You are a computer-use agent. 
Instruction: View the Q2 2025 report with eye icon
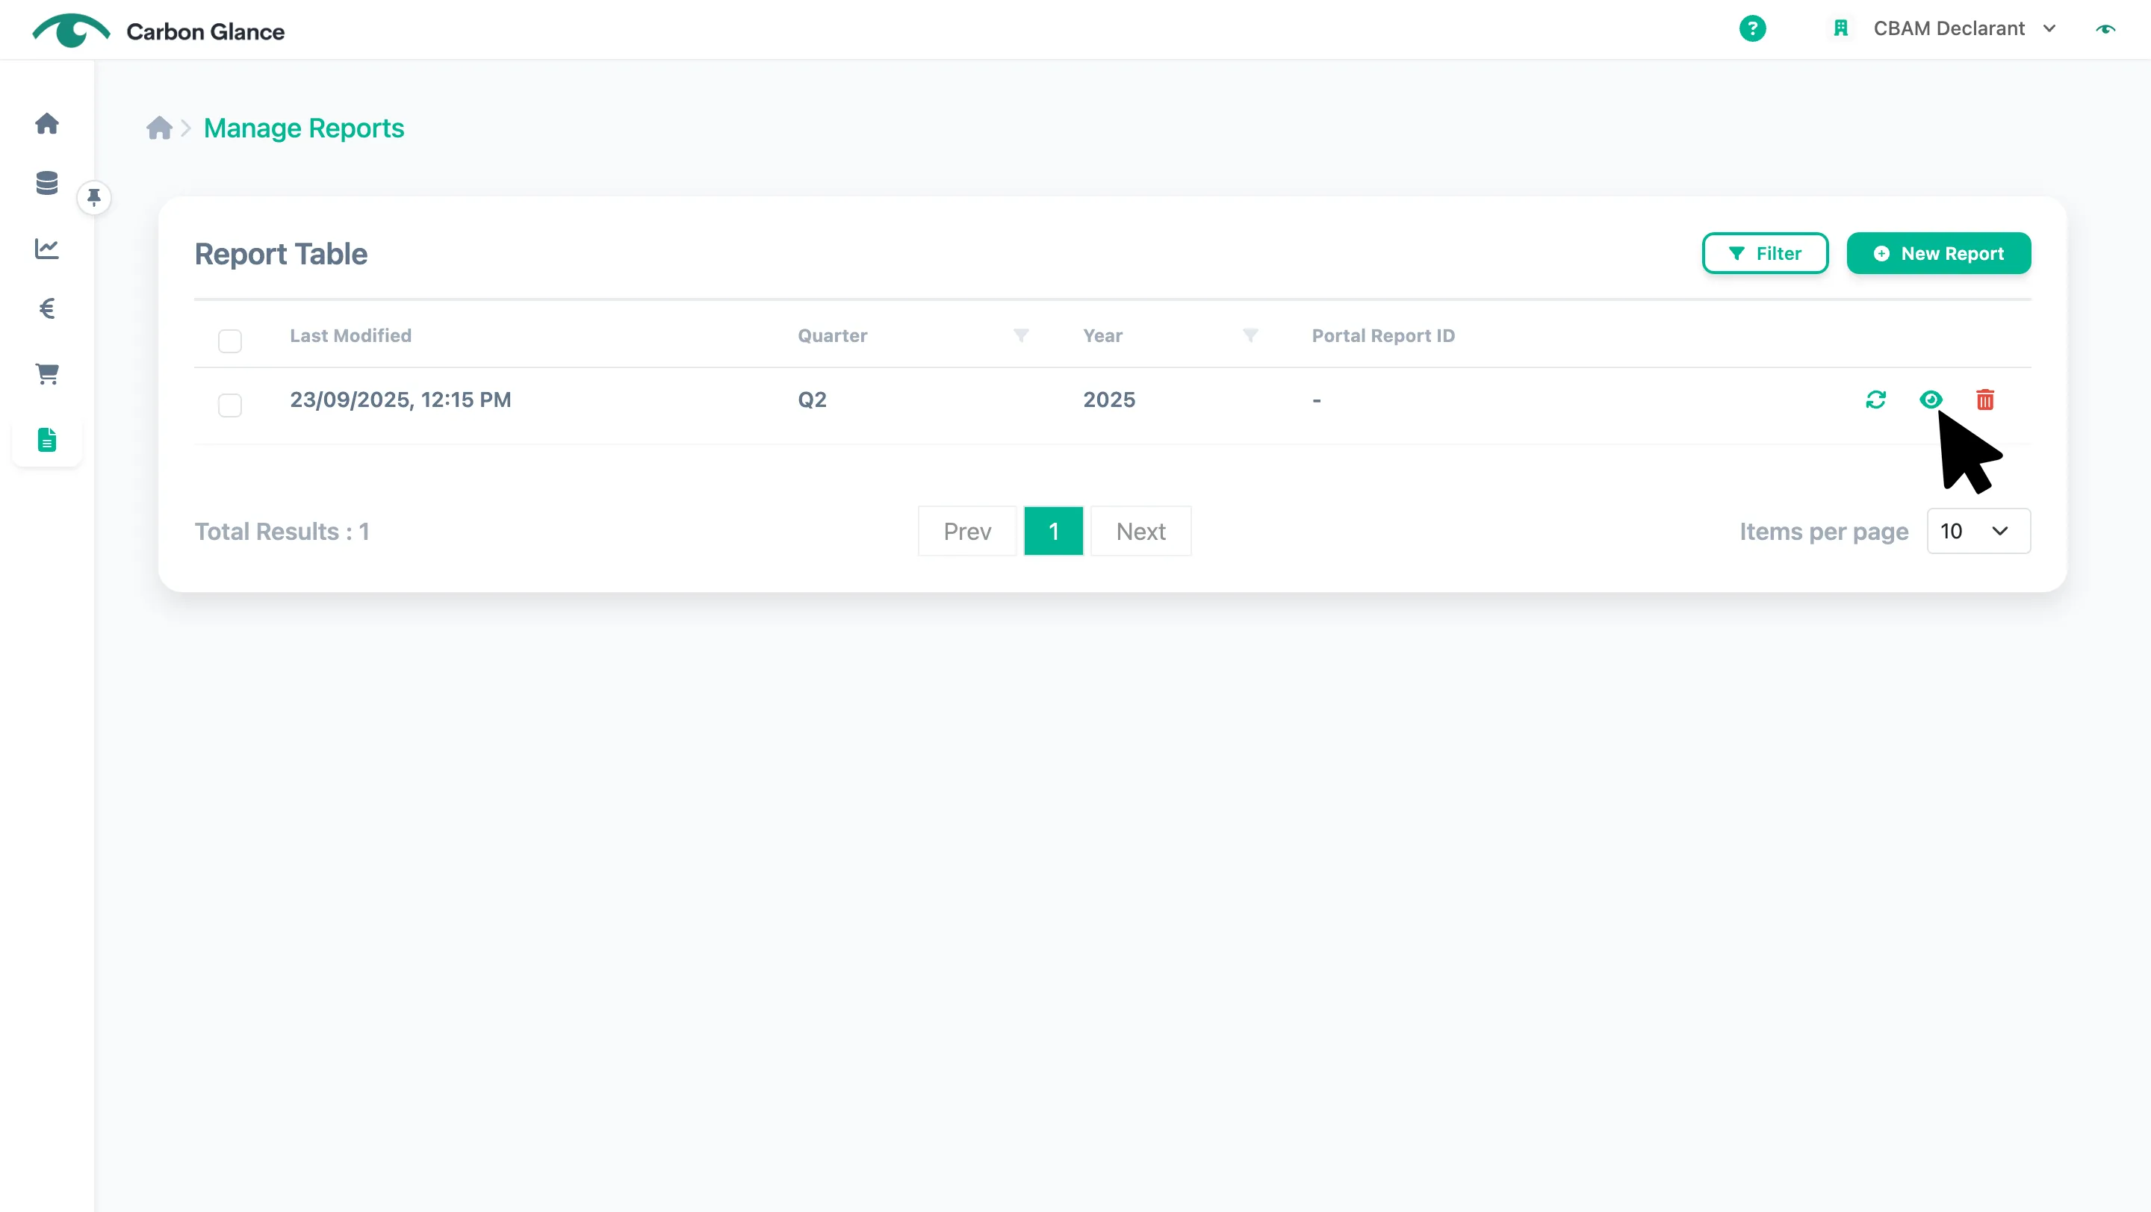[1930, 400]
